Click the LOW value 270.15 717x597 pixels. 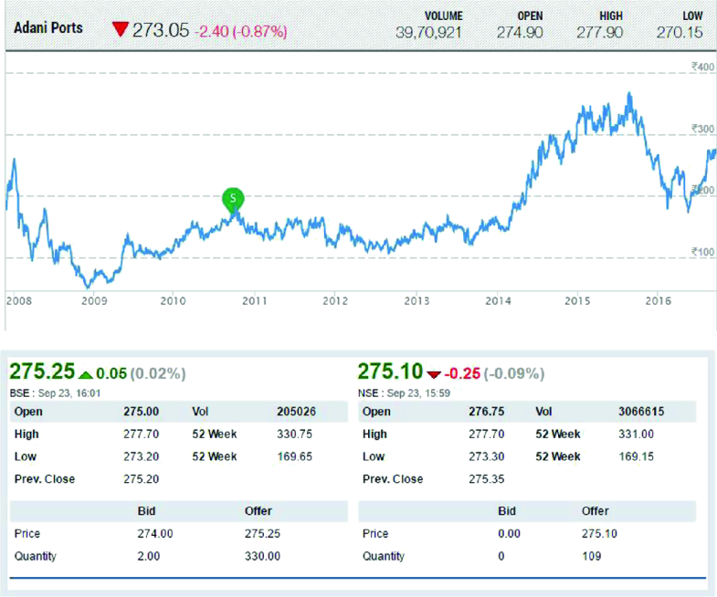[680, 33]
